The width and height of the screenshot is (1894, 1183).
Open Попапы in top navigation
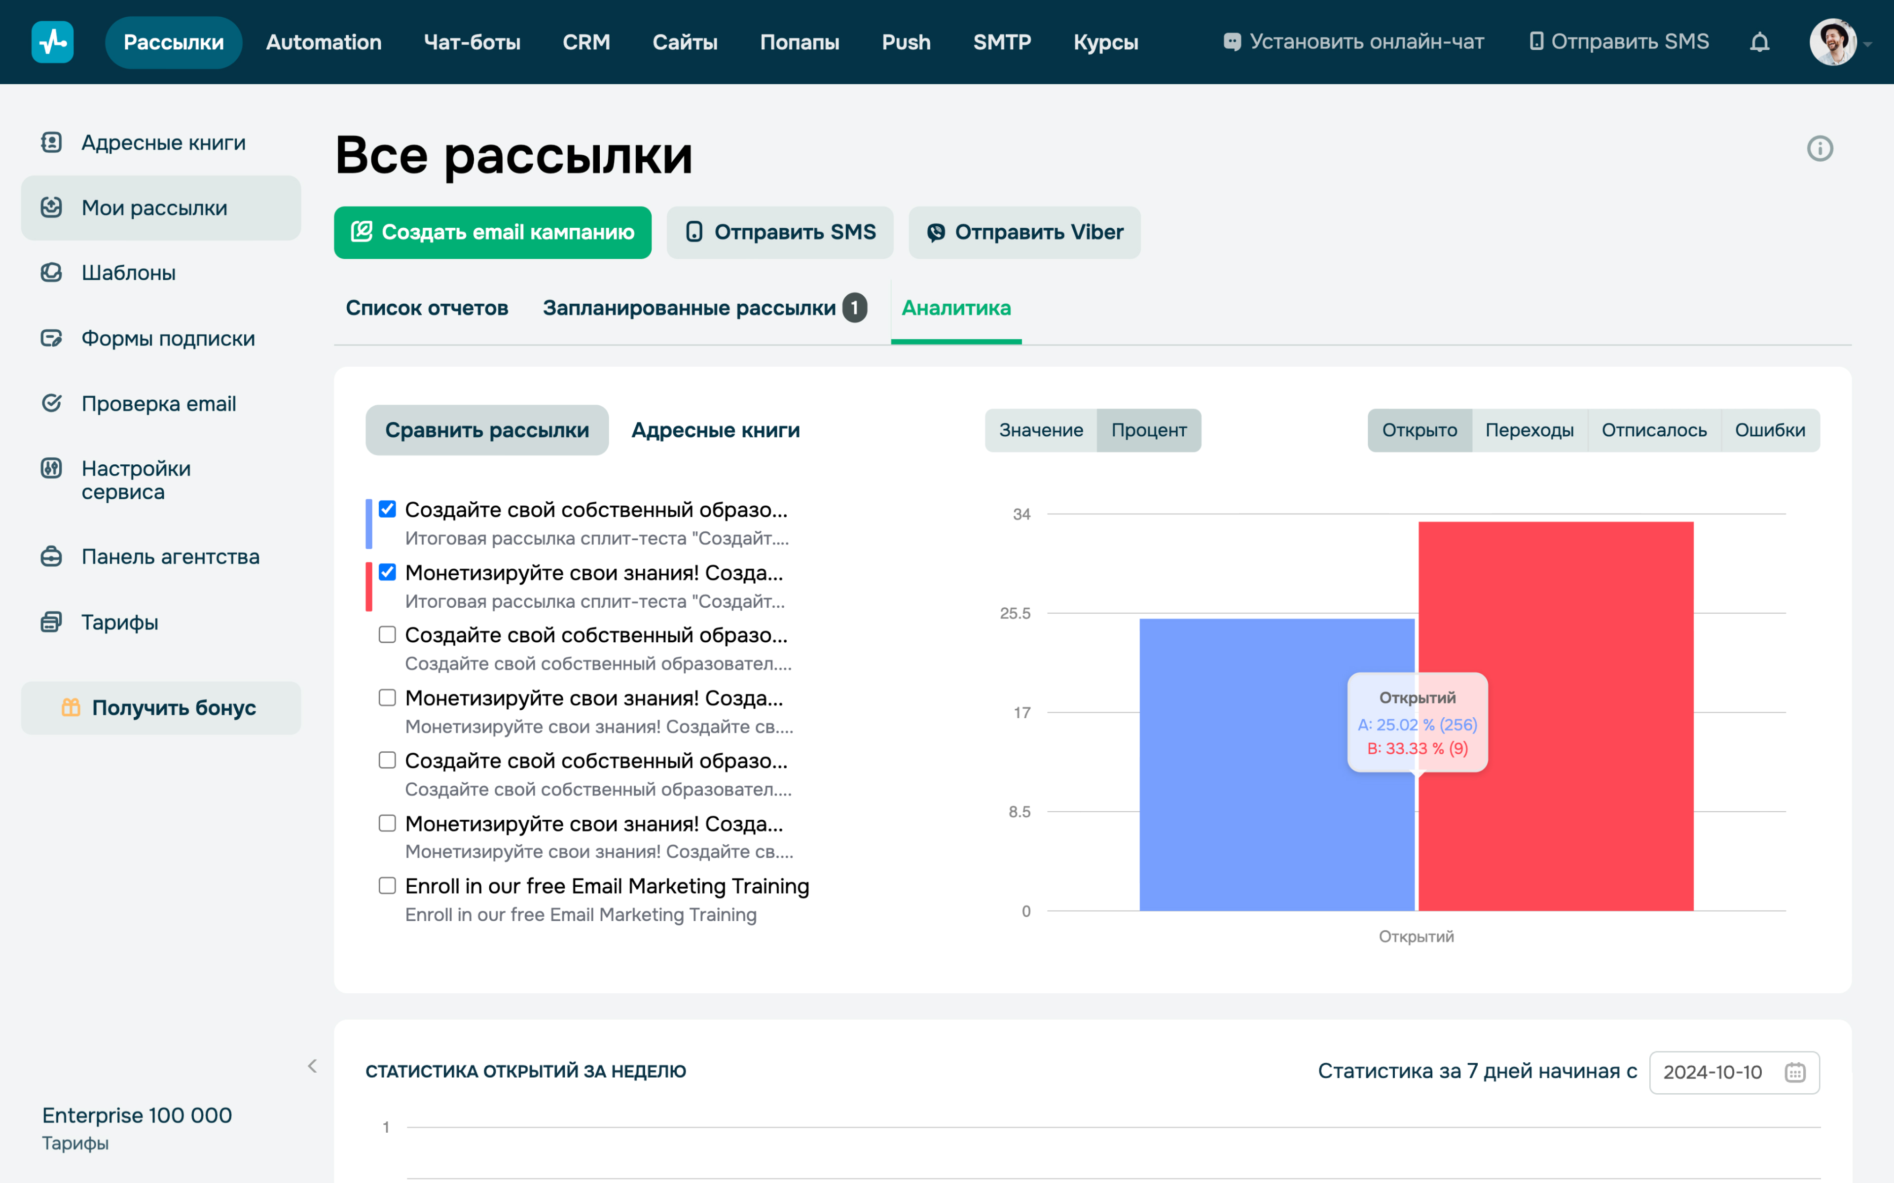click(799, 42)
